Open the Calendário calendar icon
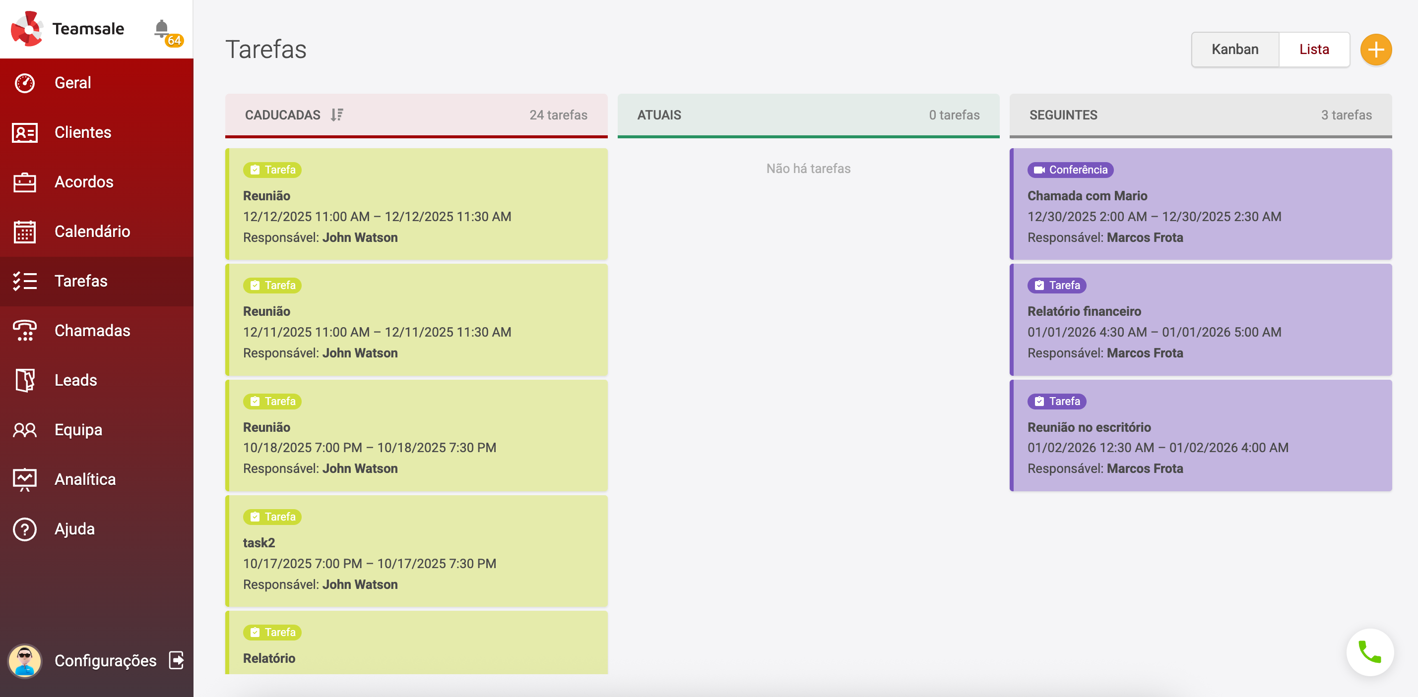 [24, 232]
